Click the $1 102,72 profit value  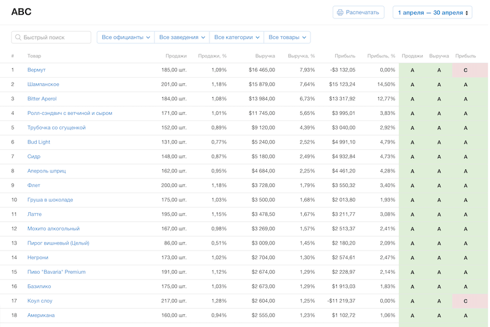(344, 315)
